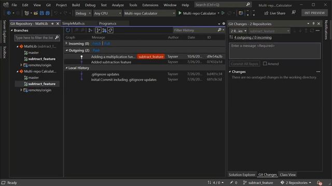
Task: Click the browser link icon in toolbar
Action: (x=241, y=13)
